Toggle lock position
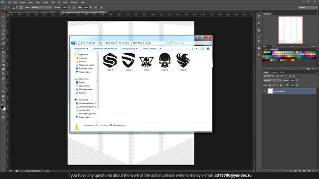Image resolution: width=319 pixels, height=179 pixels. pyautogui.click(x=277, y=85)
